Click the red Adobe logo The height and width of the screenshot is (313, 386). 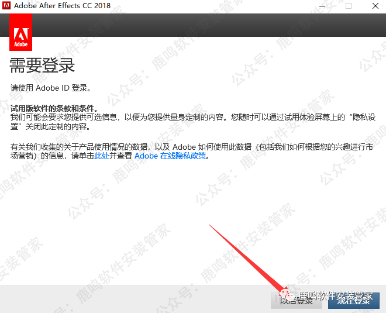tap(20, 32)
